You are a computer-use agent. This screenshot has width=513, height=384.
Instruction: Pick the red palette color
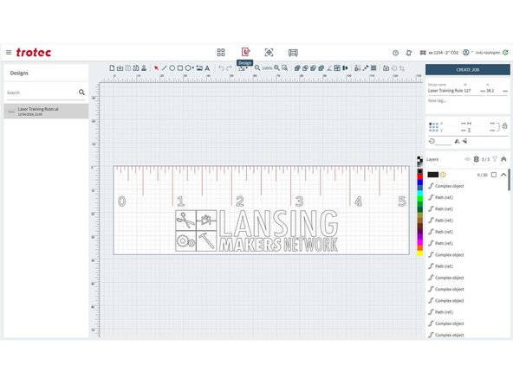tap(420, 177)
